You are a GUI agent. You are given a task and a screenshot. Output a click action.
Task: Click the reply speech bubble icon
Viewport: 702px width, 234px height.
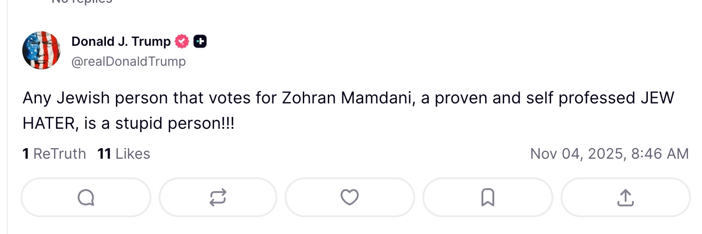point(85,197)
